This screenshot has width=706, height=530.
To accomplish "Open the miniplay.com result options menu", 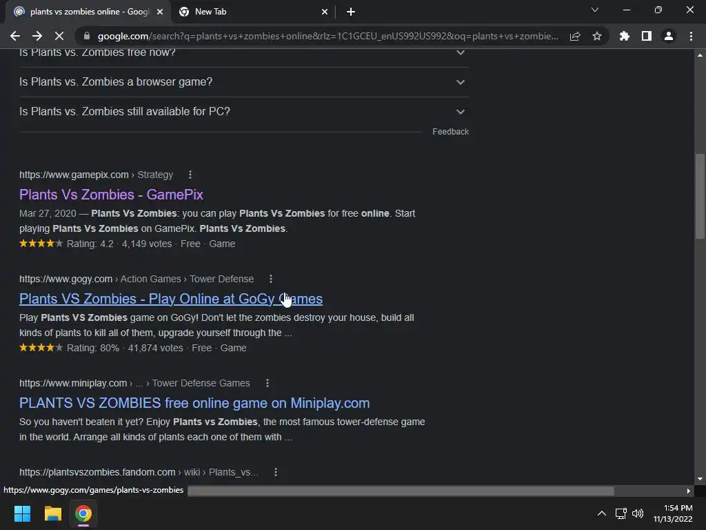I will pos(268,383).
